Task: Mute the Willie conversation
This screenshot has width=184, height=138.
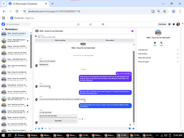Action: pyautogui.click(x=155, y=43)
